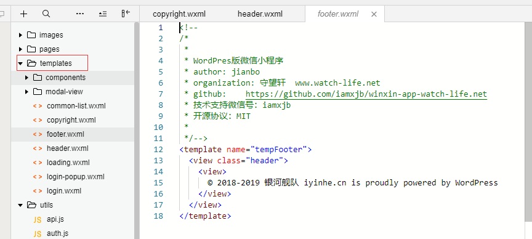Switch to the header.wxml tab

pyautogui.click(x=260, y=14)
